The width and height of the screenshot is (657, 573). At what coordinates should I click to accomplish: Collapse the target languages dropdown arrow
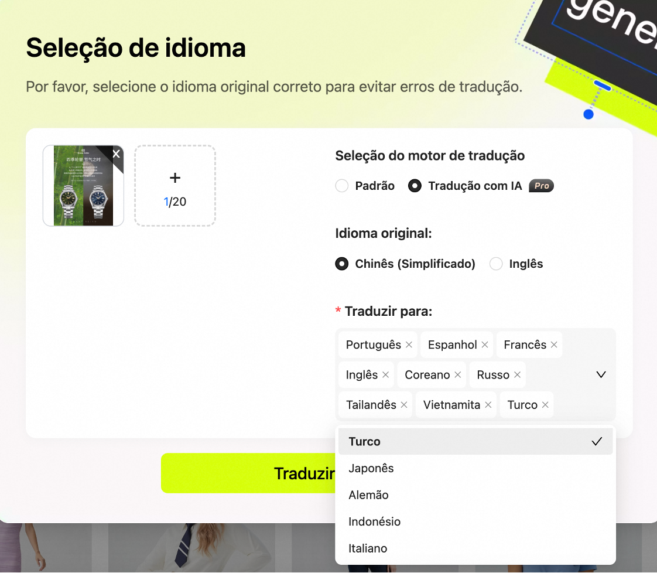601,375
